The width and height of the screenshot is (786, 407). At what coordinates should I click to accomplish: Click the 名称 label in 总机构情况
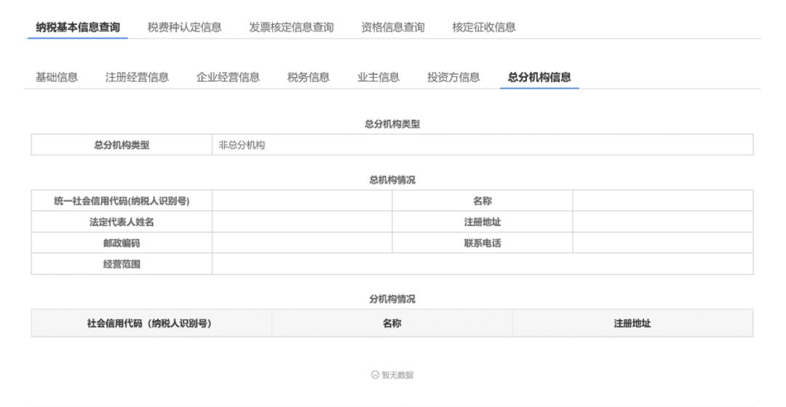(x=483, y=201)
